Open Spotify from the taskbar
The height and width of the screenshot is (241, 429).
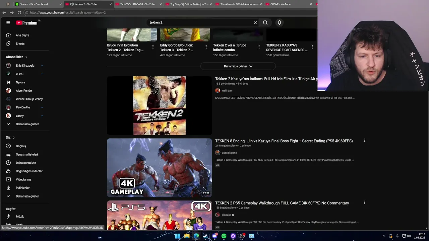click(x=224, y=236)
